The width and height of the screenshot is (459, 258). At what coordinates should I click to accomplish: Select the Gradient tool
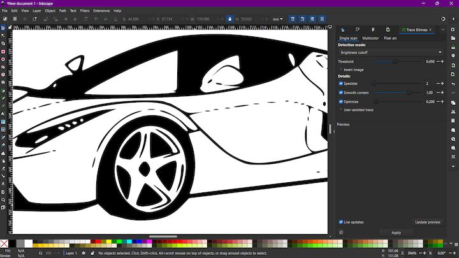pyautogui.click(x=3, y=122)
